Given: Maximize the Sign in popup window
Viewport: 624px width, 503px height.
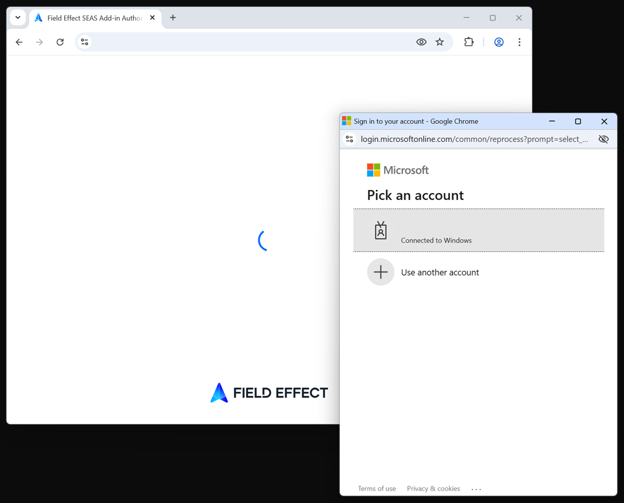Looking at the screenshot, I should coord(578,121).
